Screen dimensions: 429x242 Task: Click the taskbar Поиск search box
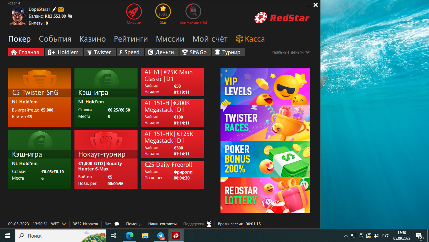(61, 236)
